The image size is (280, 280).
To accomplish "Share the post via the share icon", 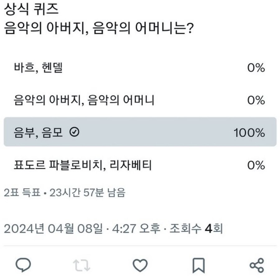I will coord(256,265).
